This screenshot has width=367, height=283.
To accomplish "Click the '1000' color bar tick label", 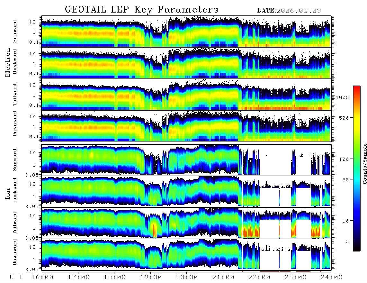I will coord(342,97).
